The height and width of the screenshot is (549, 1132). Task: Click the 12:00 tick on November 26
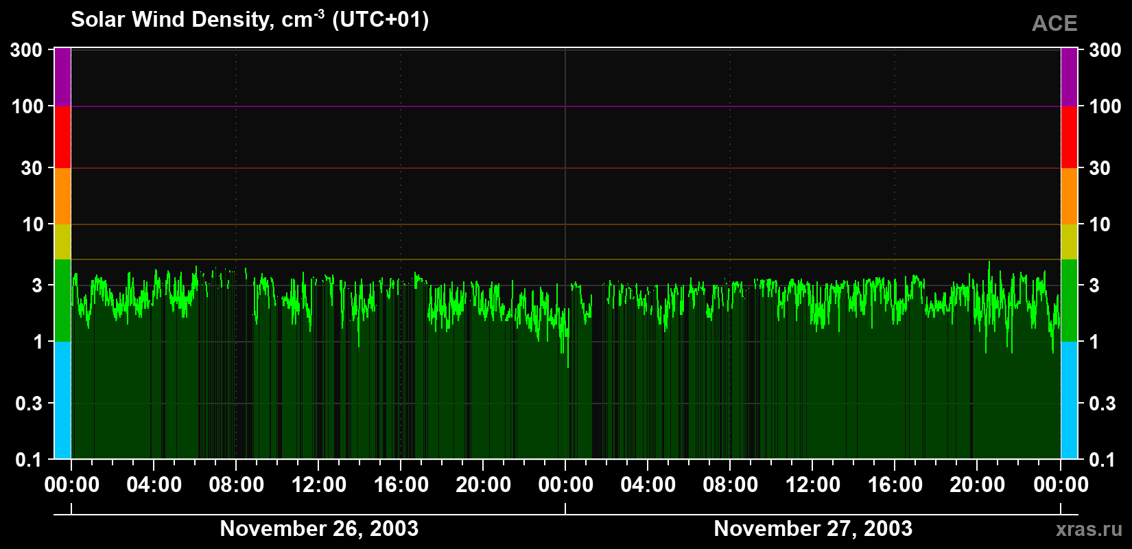[318, 484]
